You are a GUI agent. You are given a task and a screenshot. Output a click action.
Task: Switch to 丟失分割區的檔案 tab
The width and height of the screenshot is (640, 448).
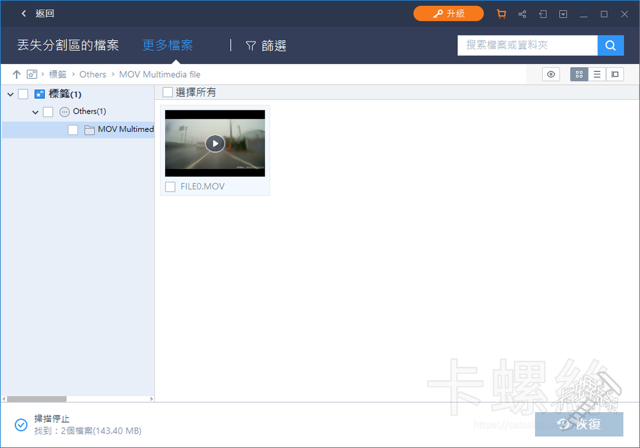coord(68,45)
